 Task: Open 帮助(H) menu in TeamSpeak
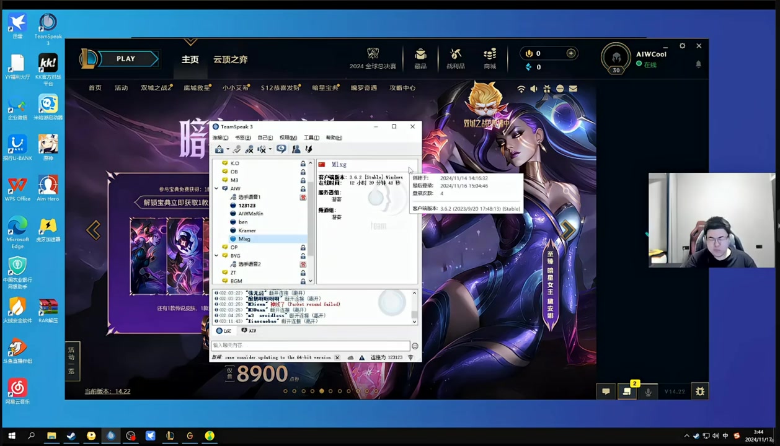pos(334,138)
